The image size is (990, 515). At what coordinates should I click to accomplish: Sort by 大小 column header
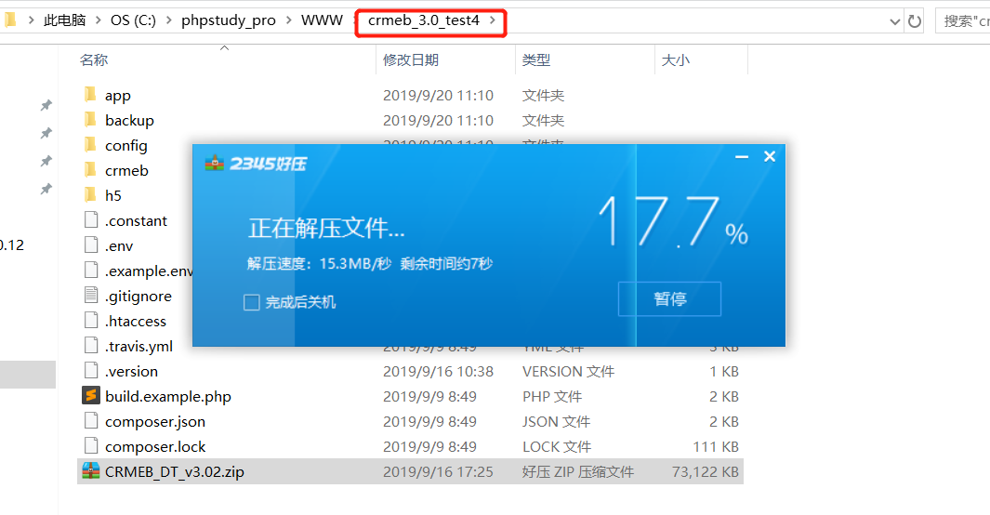[x=676, y=59]
